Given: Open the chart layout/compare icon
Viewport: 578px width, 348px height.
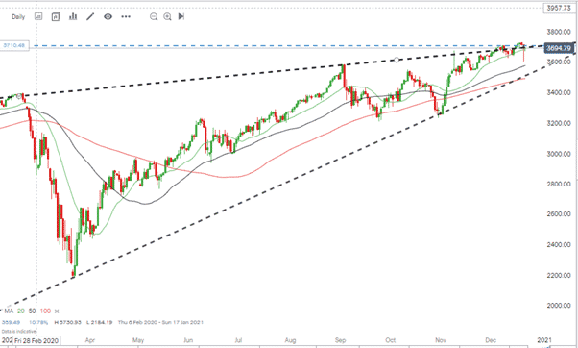Looking at the screenshot, I should coord(56,16).
